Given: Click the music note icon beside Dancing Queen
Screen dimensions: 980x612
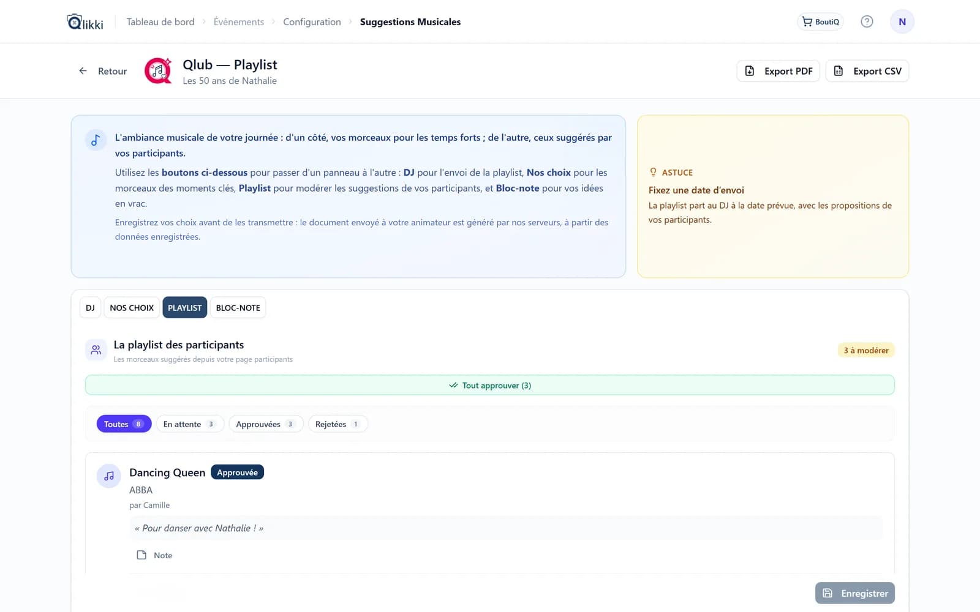Looking at the screenshot, I should (109, 476).
